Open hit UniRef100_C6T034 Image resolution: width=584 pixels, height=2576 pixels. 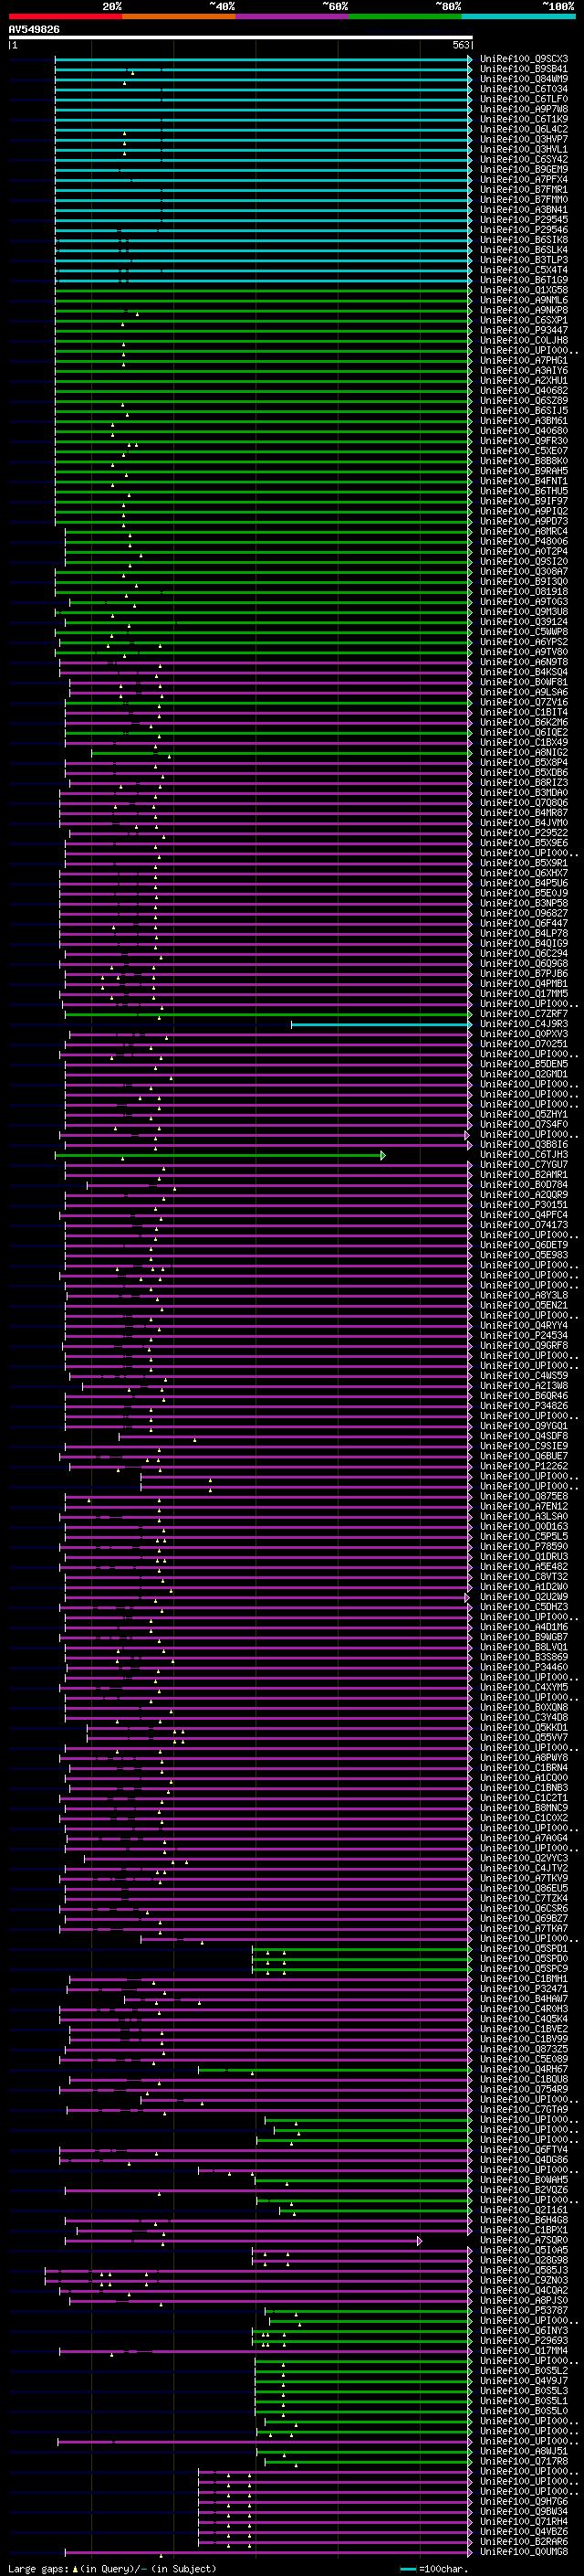point(524,89)
